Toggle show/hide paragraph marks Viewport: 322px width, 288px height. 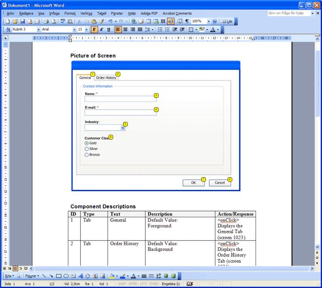point(187,21)
